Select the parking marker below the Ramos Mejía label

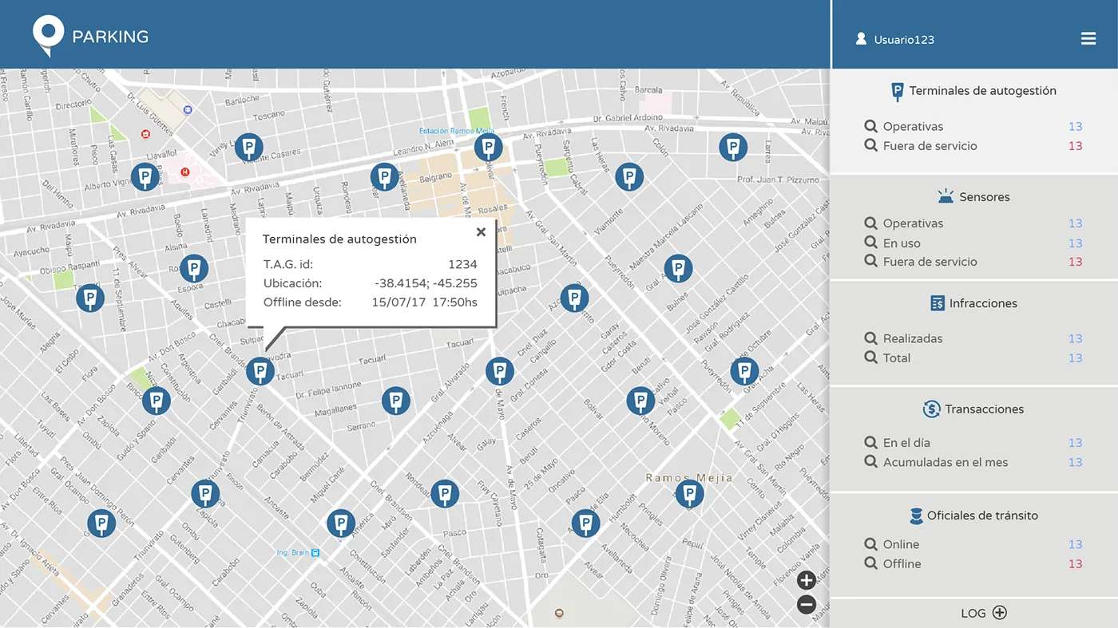point(689,494)
